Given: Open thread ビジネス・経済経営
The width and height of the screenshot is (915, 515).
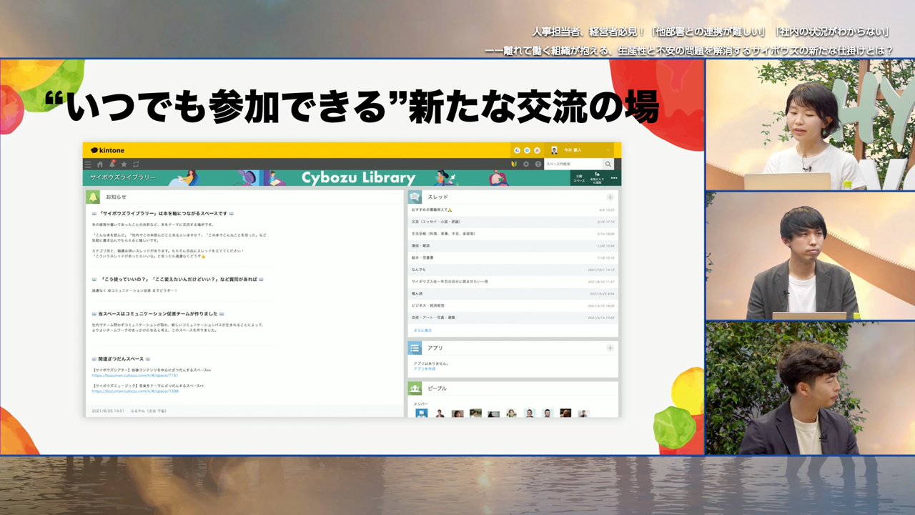Looking at the screenshot, I should point(513,305).
